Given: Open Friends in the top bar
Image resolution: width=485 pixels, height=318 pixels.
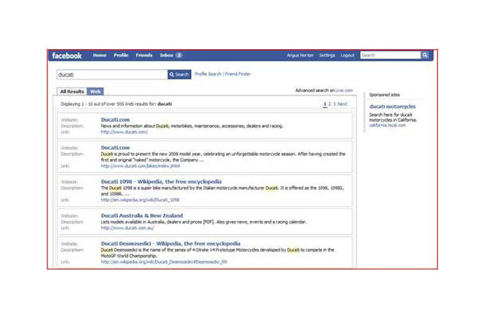Looking at the screenshot, I should point(144,56).
